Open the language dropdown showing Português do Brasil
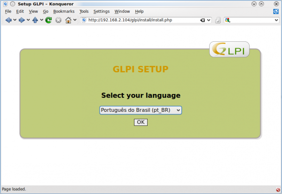 tap(141, 110)
